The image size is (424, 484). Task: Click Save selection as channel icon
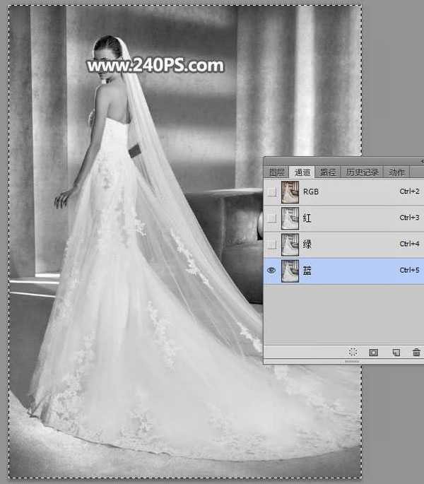click(x=374, y=352)
